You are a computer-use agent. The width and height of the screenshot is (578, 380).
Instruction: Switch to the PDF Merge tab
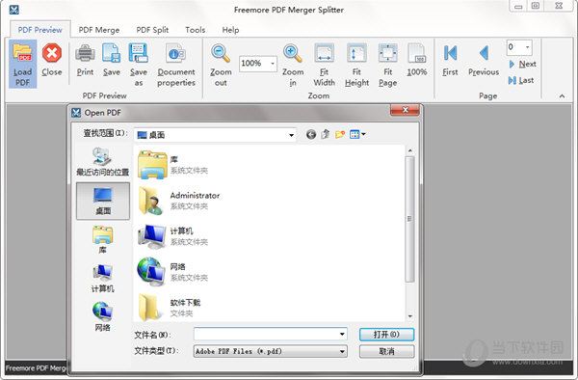pos(99,30)
